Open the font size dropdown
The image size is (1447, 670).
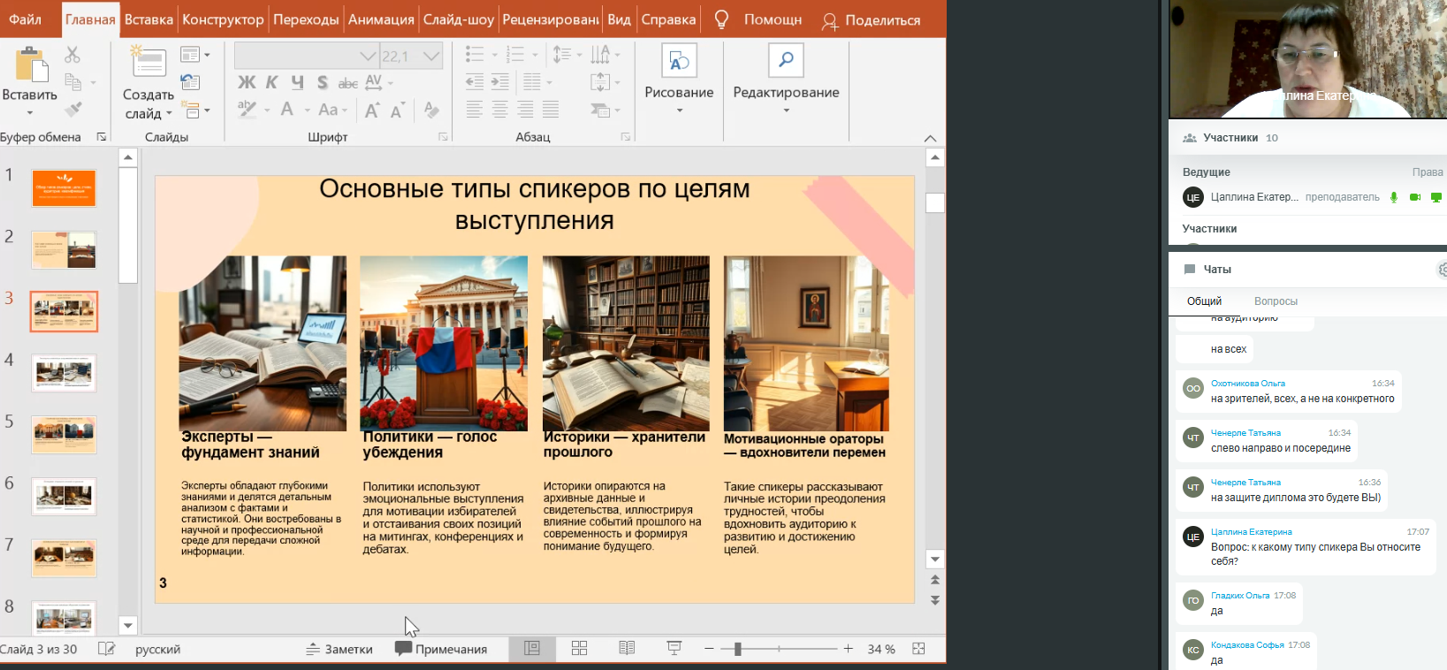[x=431, y=57]
